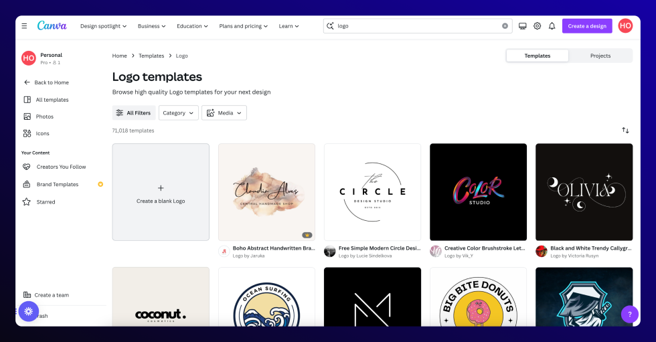
Task: Click Logo in the breadcrumb
Action: tap(181, 56)
